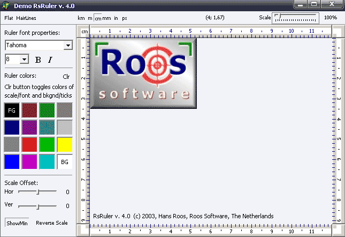Pick the magenta swatch
The height and width of the screenshot is (237, 345).
point(29,162)
